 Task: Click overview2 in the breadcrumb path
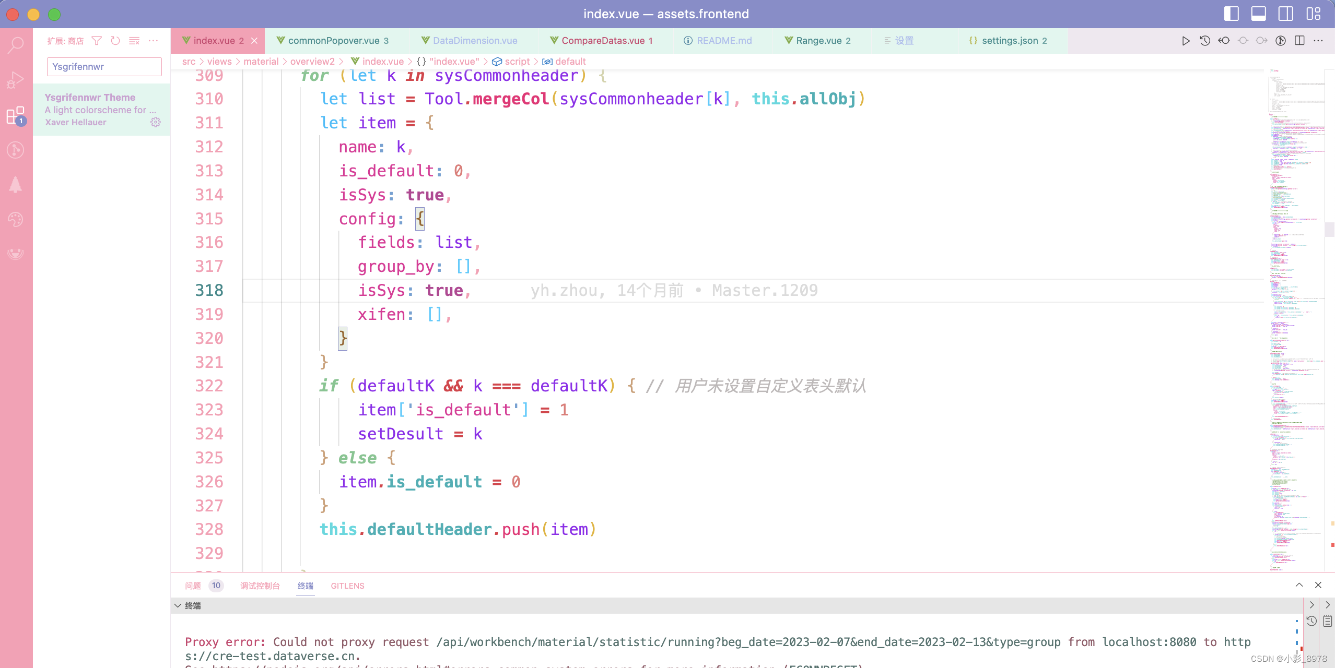(x=312, y=62)
